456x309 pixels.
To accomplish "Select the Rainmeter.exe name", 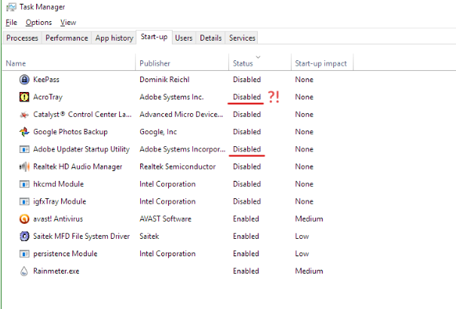I will 56,271.
